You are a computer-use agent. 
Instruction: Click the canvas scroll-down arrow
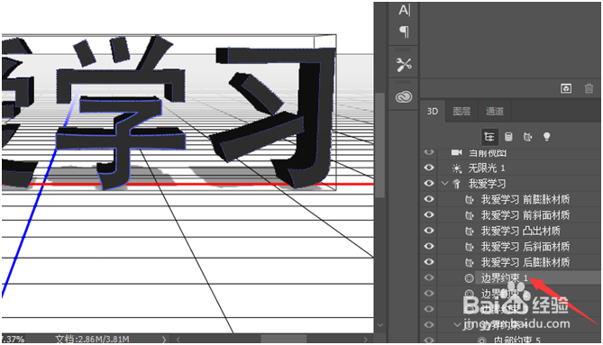(380, 325)
